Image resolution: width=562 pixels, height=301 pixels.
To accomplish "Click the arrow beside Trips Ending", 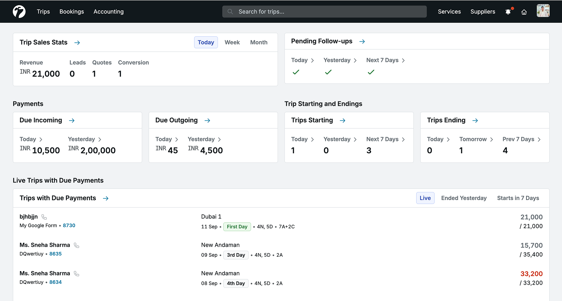I will (475, 120).
